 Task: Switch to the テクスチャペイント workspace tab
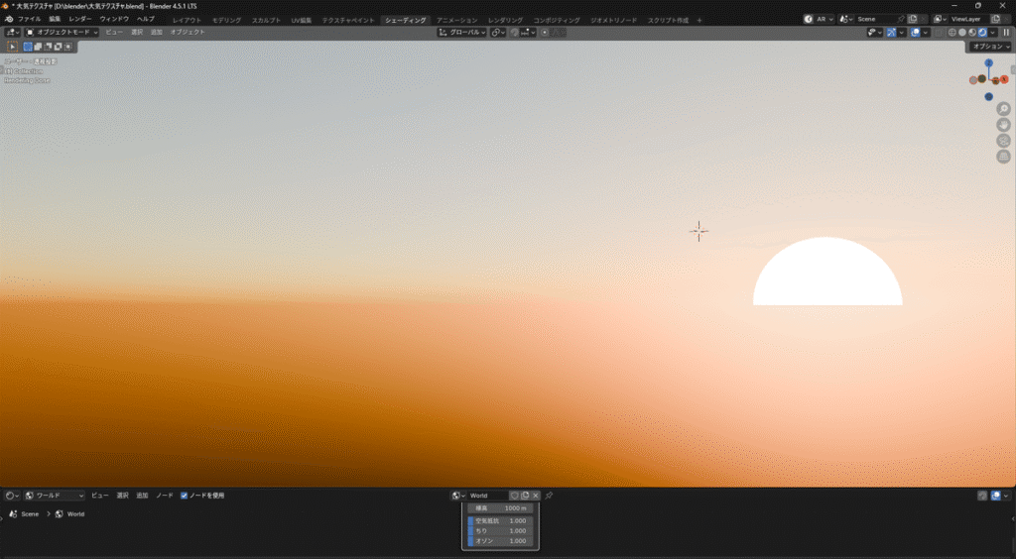(x=348, y=20)
